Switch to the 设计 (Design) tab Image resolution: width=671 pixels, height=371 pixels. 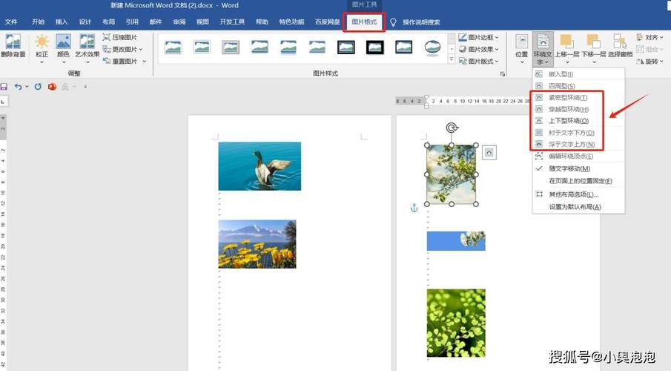[x=85, y=22]
